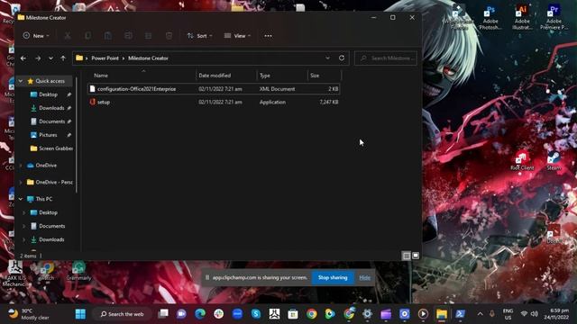Open Task View in taskbar
Viewport: 577px width, 324px height.
point(163,314)
